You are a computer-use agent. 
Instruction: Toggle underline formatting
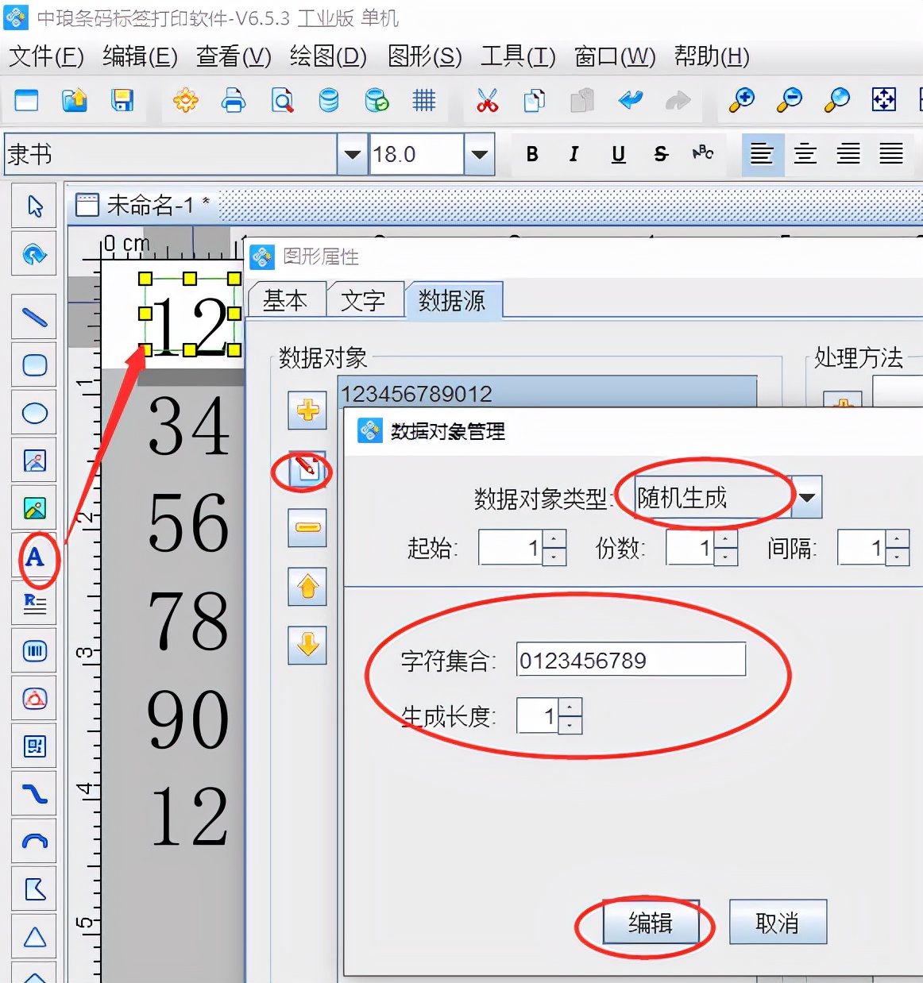pyautogui.click(x=617, y=154)
